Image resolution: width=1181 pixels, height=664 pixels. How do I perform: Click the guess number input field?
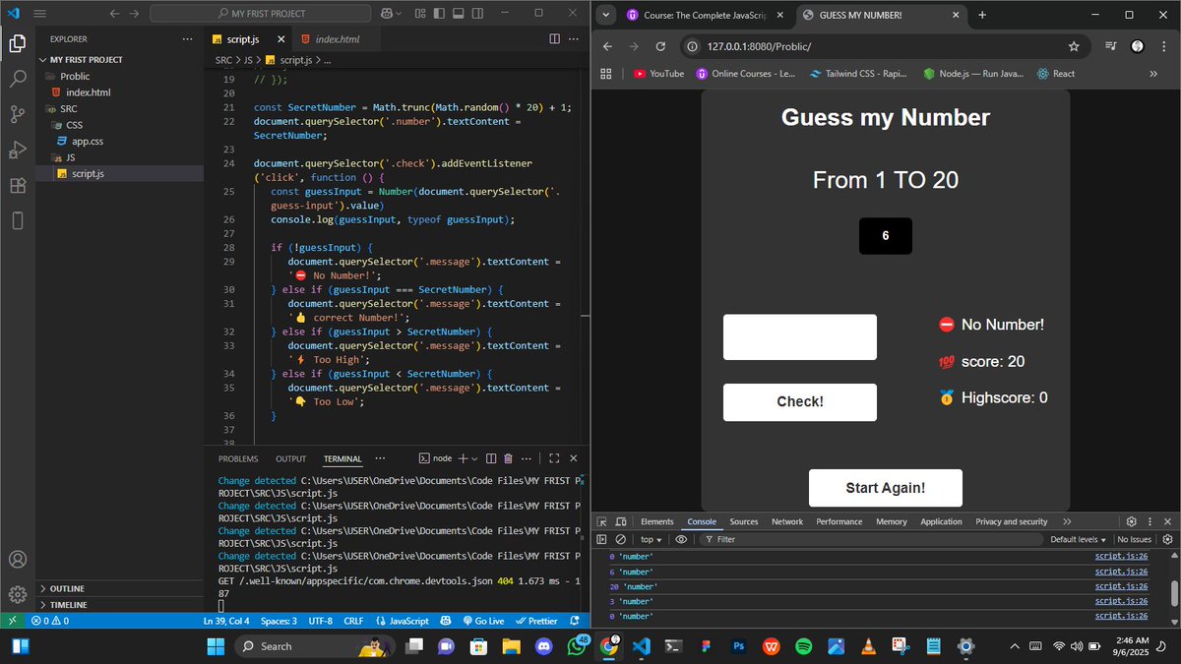[799, 336]
